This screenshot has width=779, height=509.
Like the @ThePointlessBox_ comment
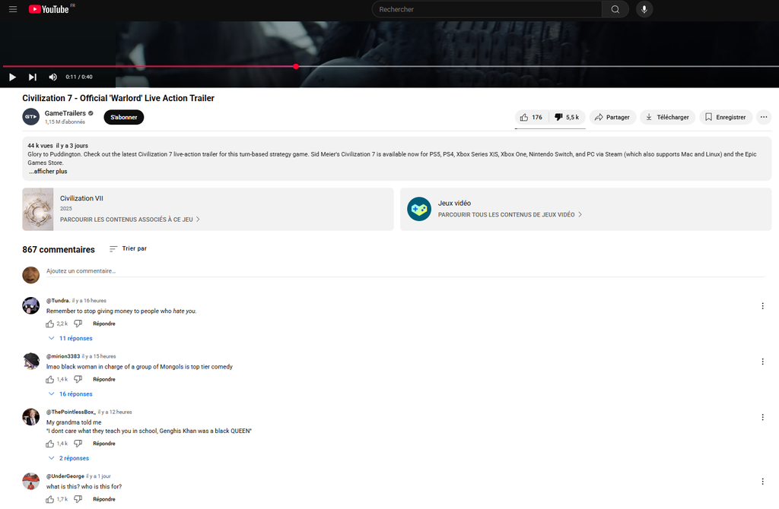[x=49, y=444]
